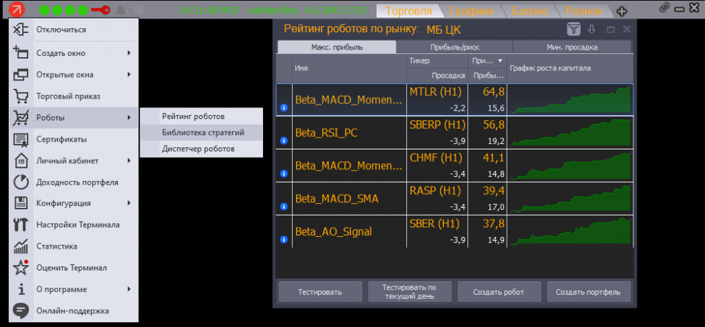Image resolution: width=705 pixels, height=327 pixels.
Task: Switch to the Графики workspace tab
Action: (x=471, y=11)
